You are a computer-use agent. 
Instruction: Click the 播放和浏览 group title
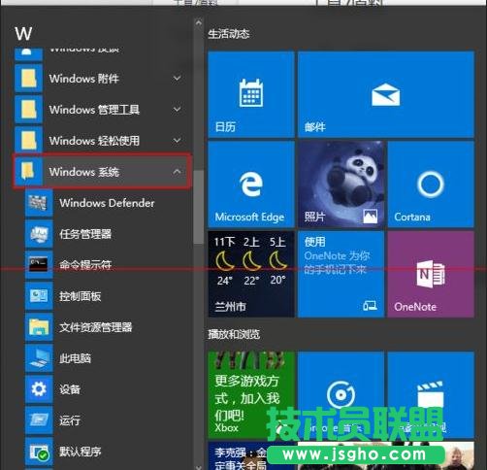click(x=234, y=334)
